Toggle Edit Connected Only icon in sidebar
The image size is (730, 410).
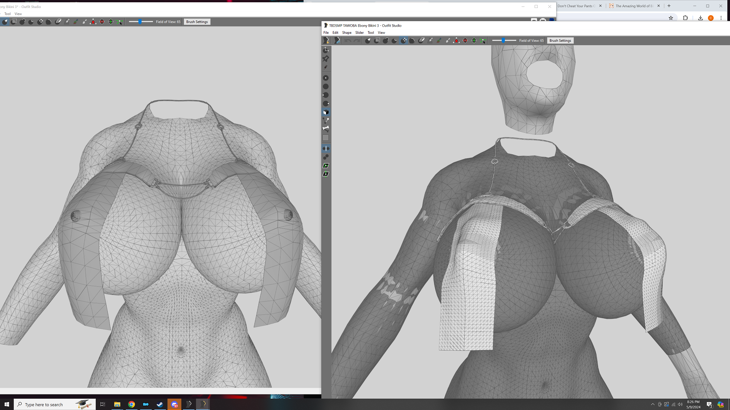[x=326, y=157]
